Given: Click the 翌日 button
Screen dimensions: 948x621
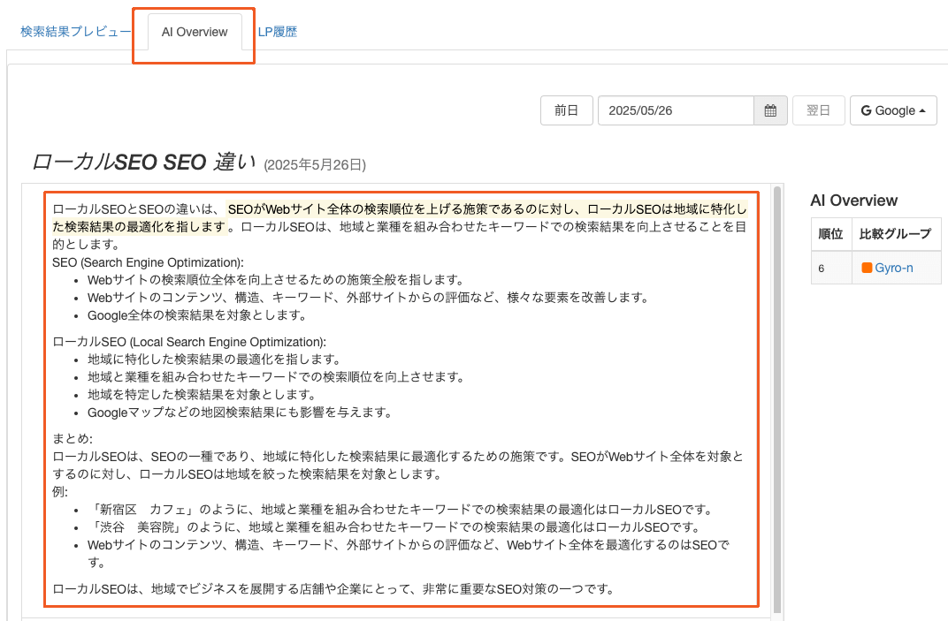Looking at the screenshot, I should (x=819, y=110).
